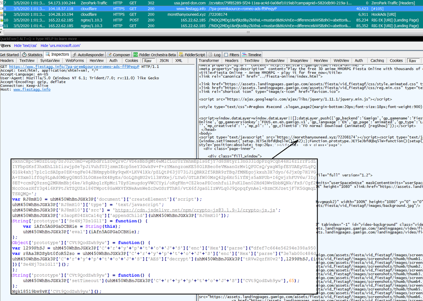The image size is (423, 301).
Task: Click Hide 'text/css' filter link
Action: click(25, 46)
